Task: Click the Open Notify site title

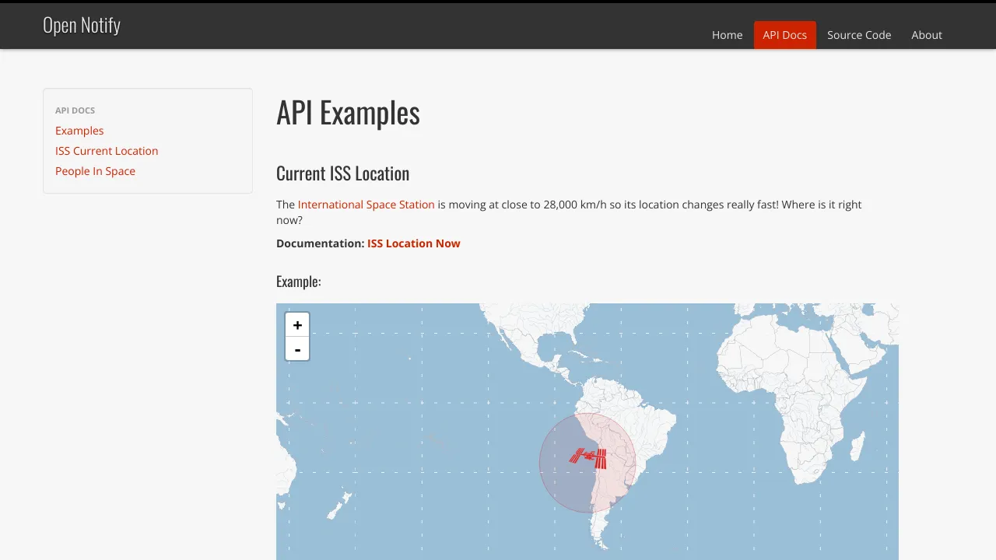Action: (x=82, y=25)
